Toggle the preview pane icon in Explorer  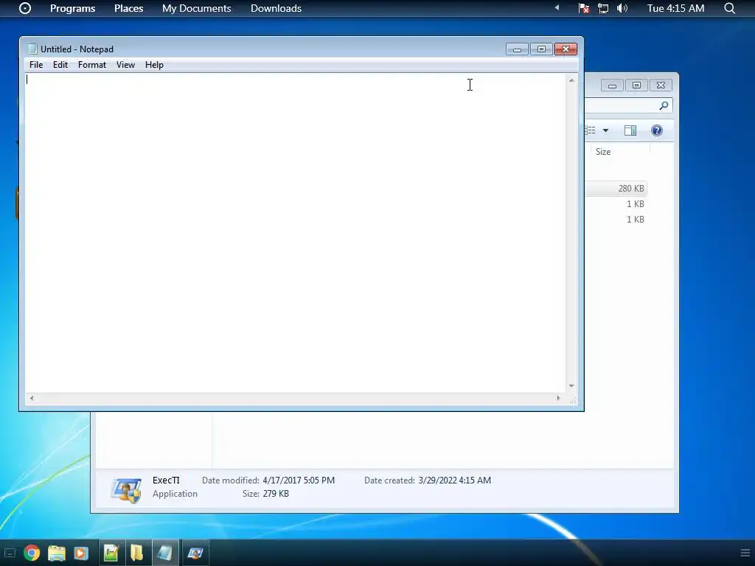tap(630, 130)
